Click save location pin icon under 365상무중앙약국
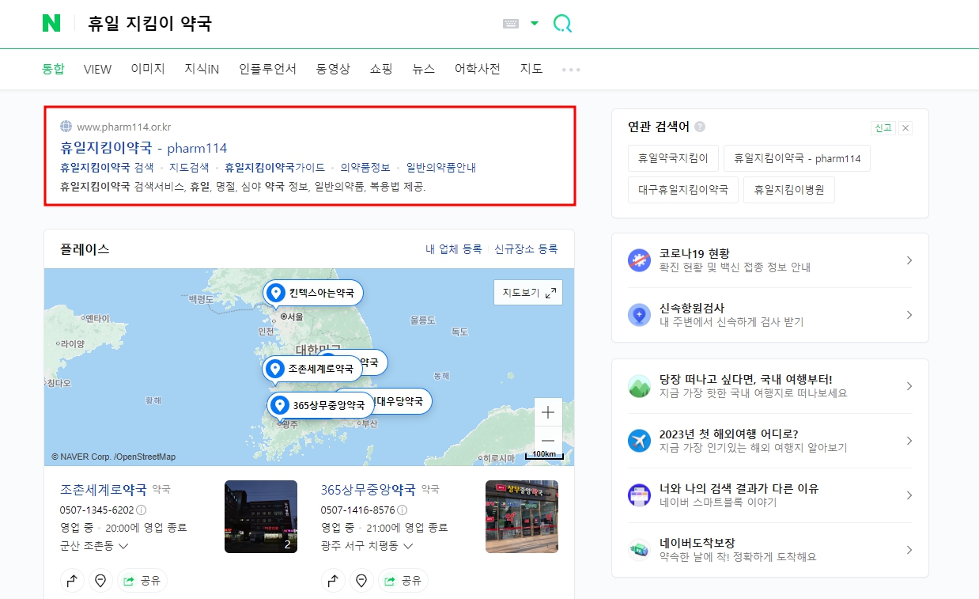Image resolution: width=979 pixels, height=599 pixels. pos(361,581)
